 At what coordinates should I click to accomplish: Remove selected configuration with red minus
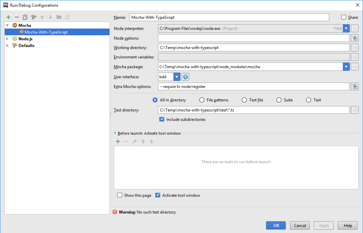pos(17,17)
